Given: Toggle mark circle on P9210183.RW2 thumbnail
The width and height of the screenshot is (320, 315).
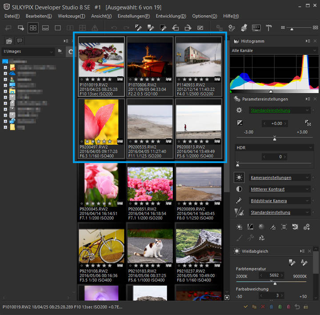Looking at the screenshot, I should point(130,266).
